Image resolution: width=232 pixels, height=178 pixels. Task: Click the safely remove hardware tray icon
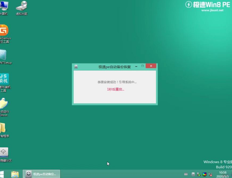point(199,174)
